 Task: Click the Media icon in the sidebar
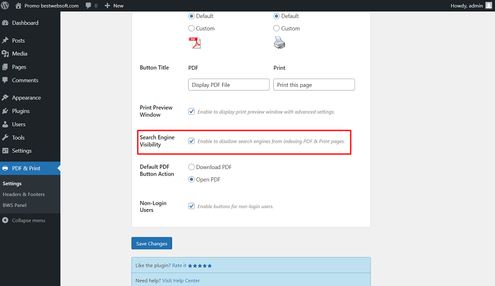click(5, 54)
